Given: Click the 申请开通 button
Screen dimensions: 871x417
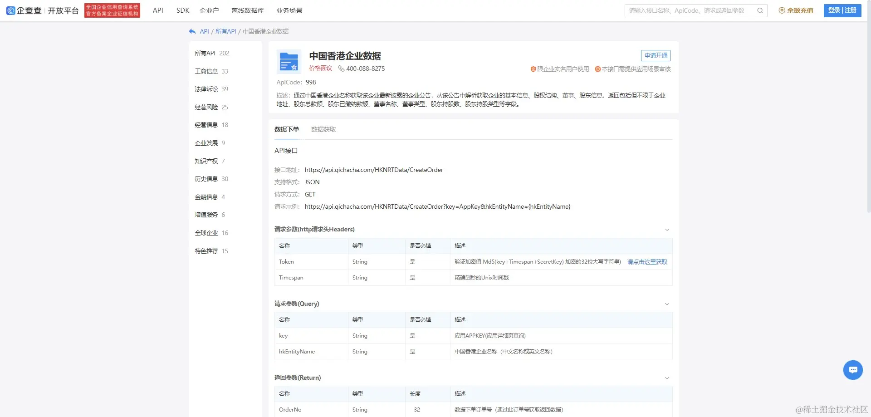Looking at the screenshot, I should pyautogui.click(x=656, y=55).
